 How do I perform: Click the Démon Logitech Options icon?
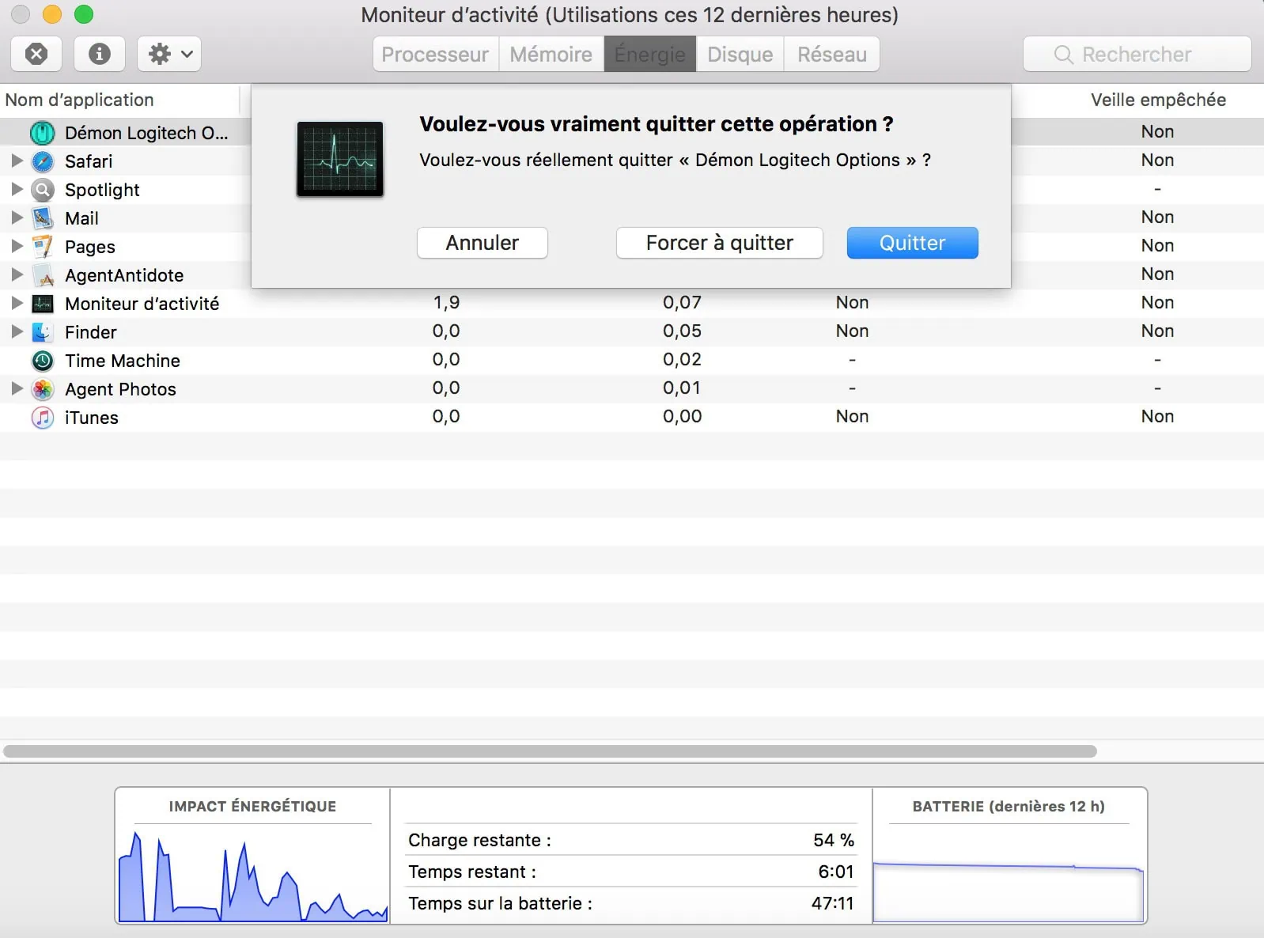point(43,133)
